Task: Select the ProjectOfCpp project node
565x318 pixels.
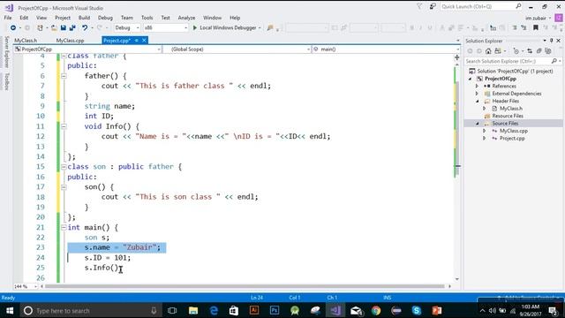Action: pos(501,79)
